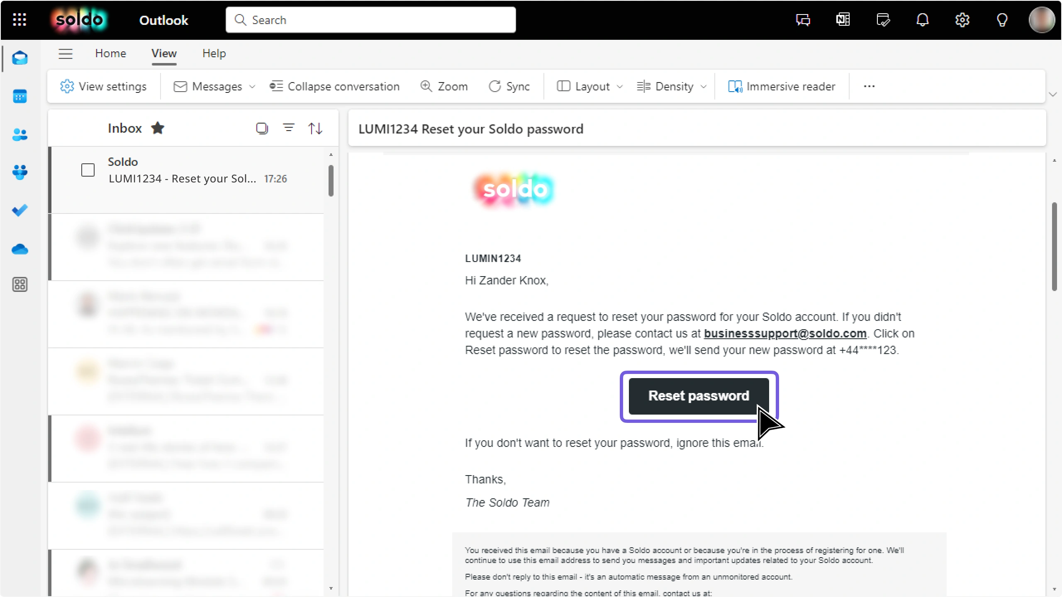The height and width of the screenshot is (597, 1062).
Task: Open More apps at the sidebar bottom
Action: [x=19, y=284]
